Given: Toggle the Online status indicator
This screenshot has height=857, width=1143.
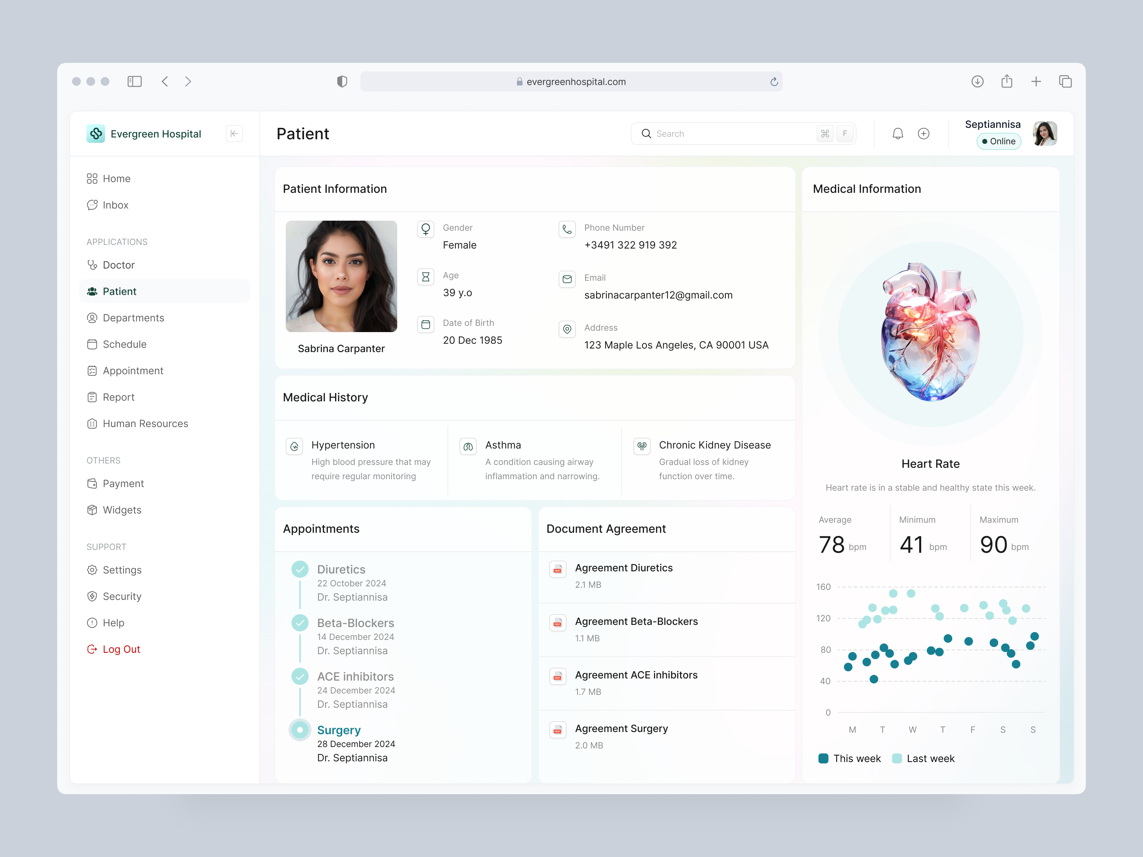Looking at the screenshot, I should [998, 141].
